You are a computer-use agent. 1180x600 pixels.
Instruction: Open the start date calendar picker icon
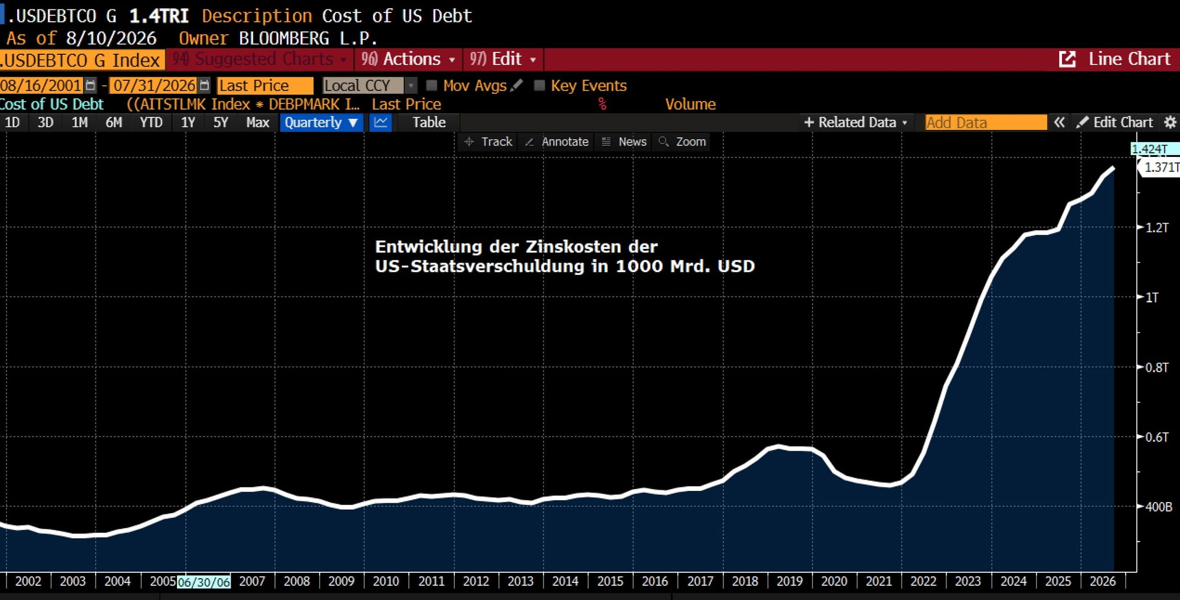[90, 86]
